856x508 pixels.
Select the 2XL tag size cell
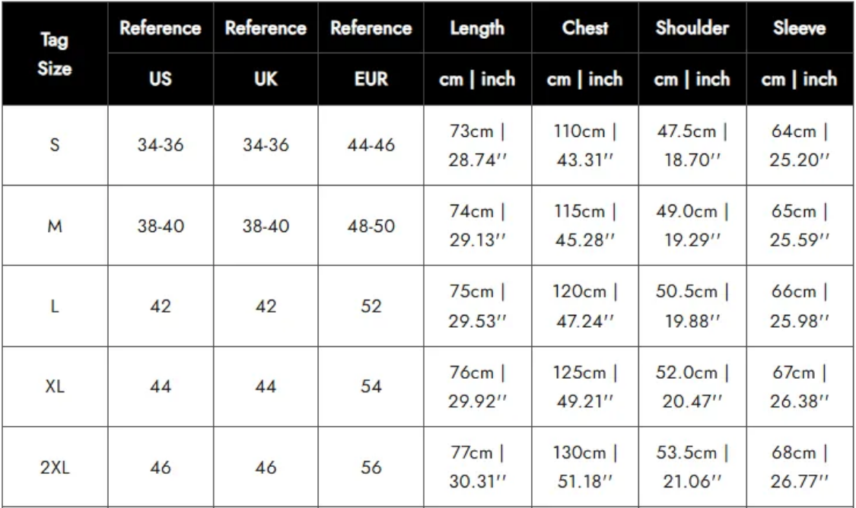(x=54, y=468)
